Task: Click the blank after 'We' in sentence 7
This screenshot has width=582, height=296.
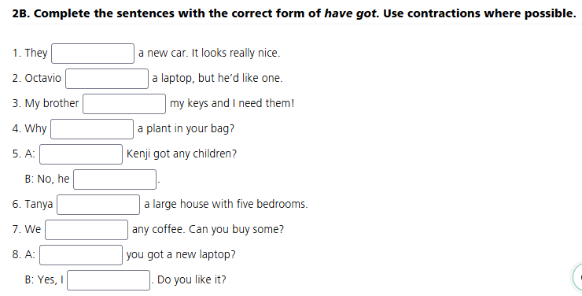Action: pyautogui.click(x=87, y=230)
